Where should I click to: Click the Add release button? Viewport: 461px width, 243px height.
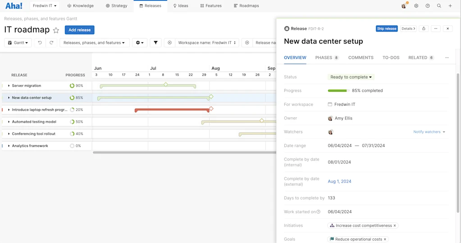[79, 30]
